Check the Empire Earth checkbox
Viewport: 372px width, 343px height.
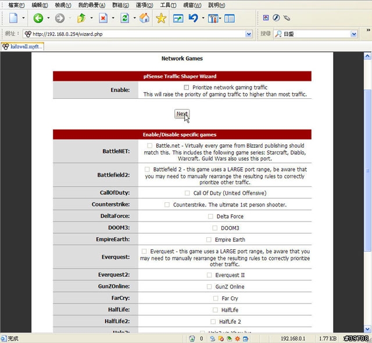pos(209,240)
